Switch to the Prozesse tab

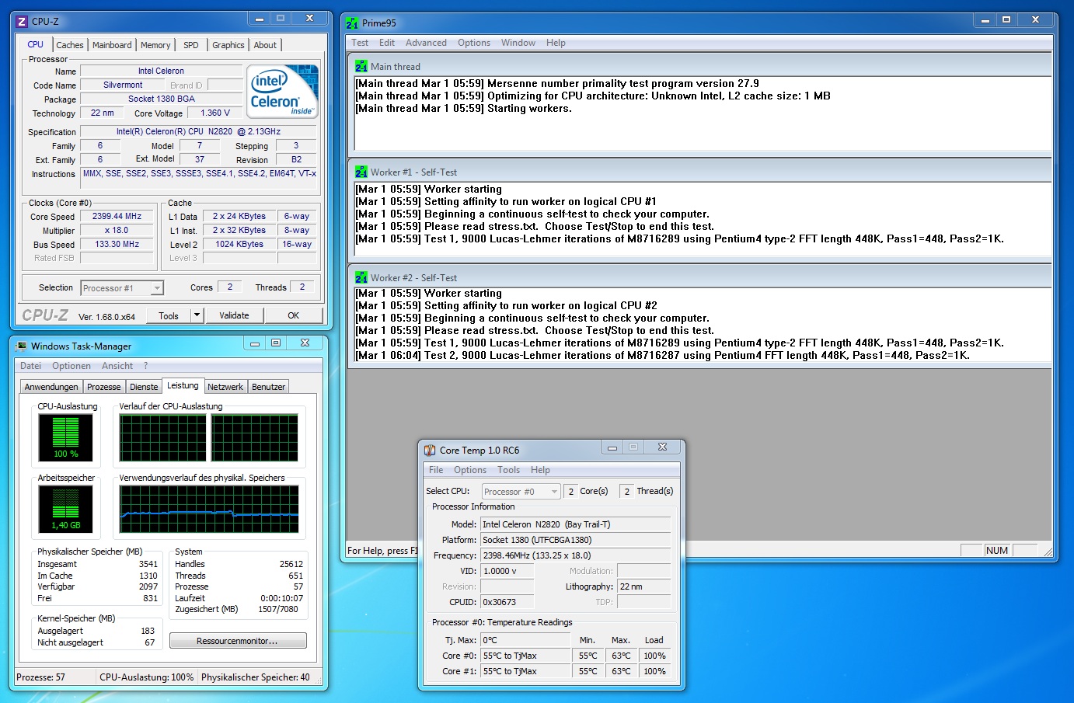[104, 387]
